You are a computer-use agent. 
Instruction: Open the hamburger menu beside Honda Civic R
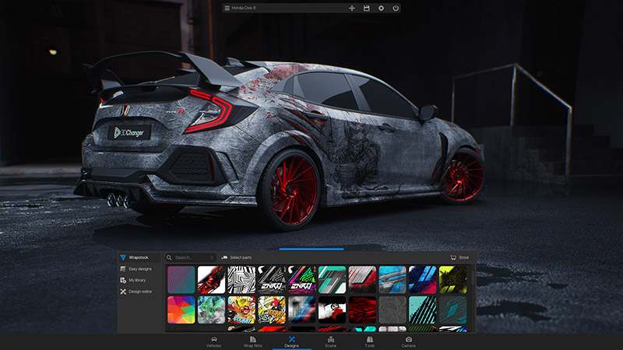tap(227, 8)
